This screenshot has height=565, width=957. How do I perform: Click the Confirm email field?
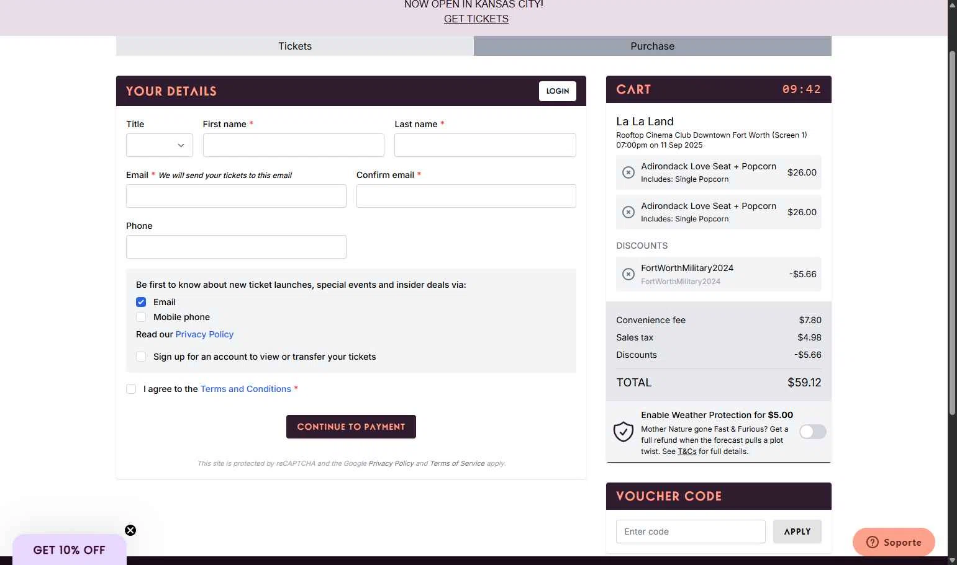point(466,196)
